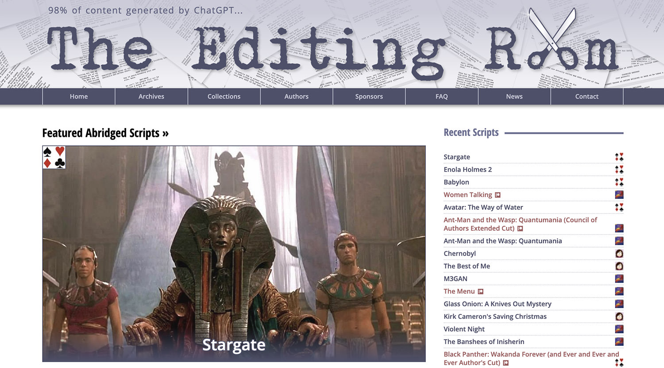Click author avatar beside Quantumania Extended Cut
This screenshot has height=368, width=664.
[619, 229]
